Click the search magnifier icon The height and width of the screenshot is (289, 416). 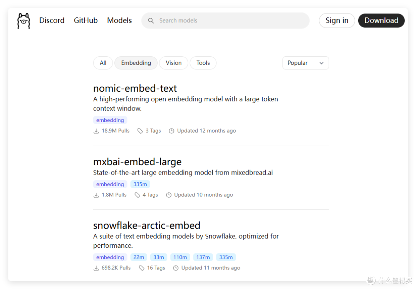point(151,20)
